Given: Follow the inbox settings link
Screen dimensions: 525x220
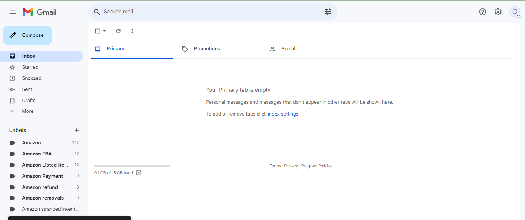Looking at the screenshot, I should pyautogui.click(x=283, y=114).
